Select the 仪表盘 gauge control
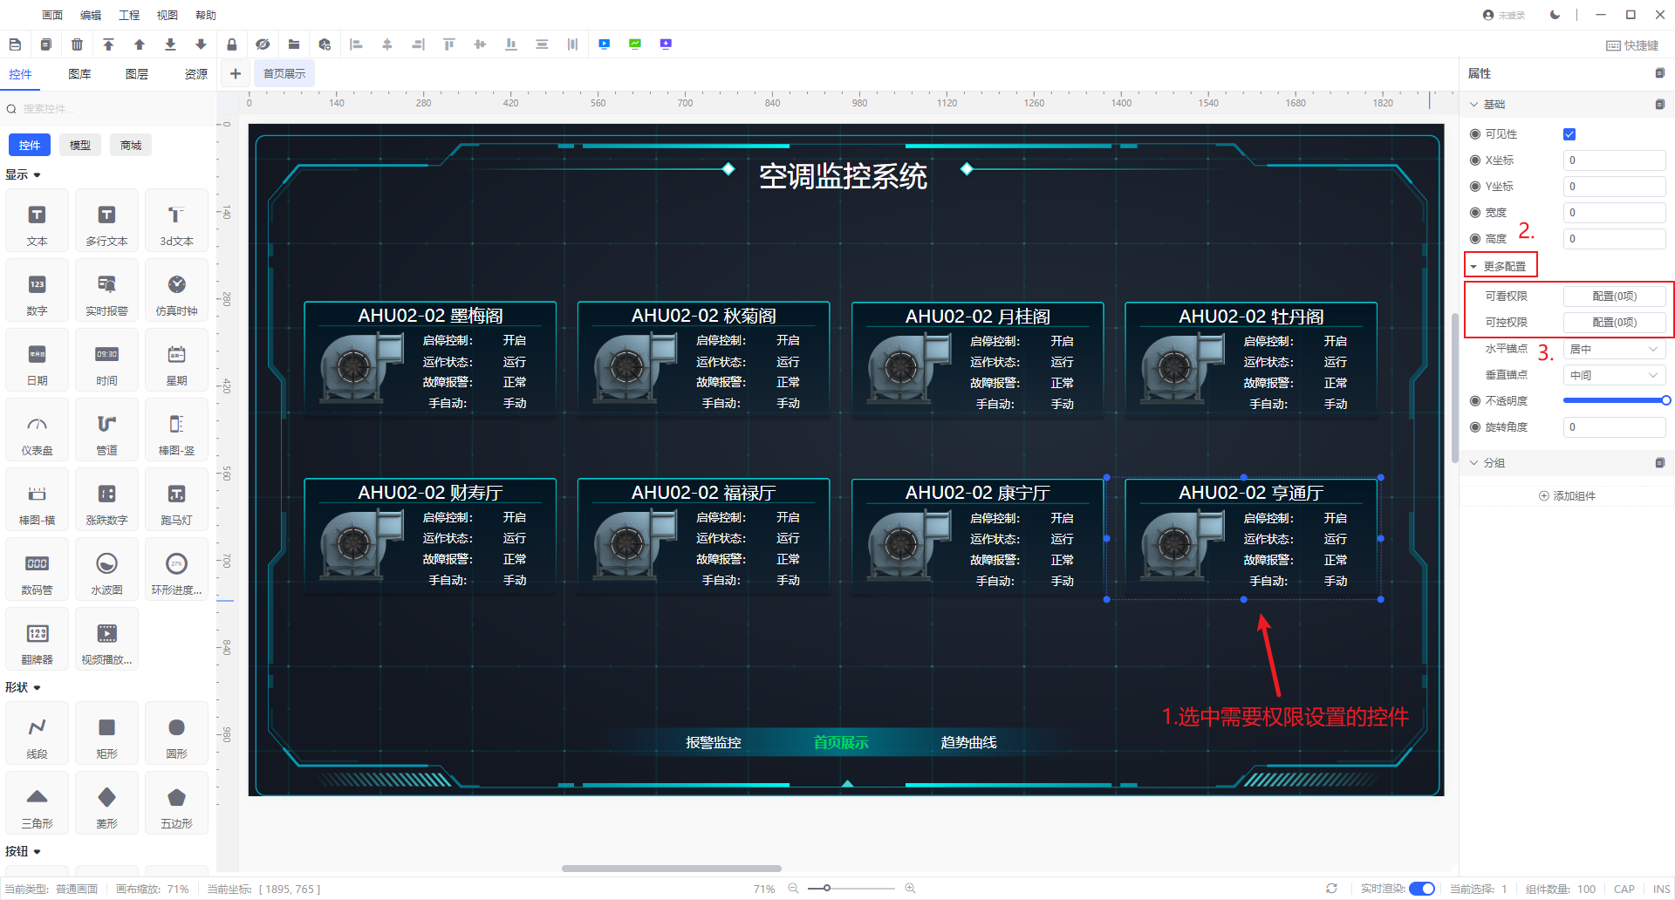1675x900 pixels. coord(37,433)
